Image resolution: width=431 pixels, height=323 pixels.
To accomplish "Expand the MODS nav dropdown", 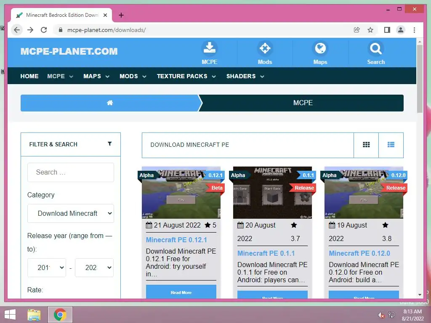I will click(144, 77).
